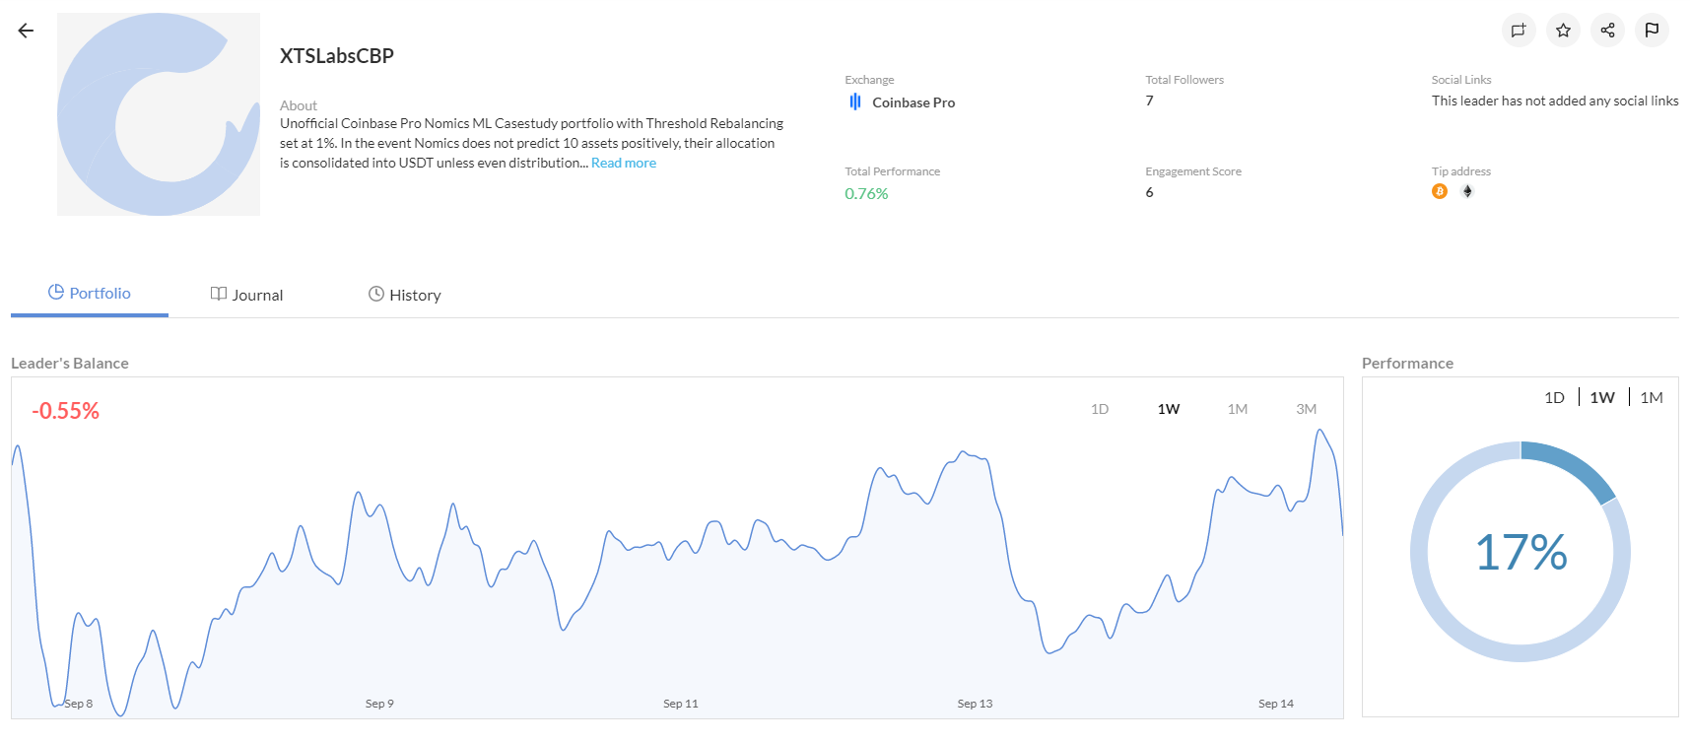Image resolution: width=1690 pixels, height=743 pixels.
Task: Expand the About text with Read more
Action: click(x=624, y=164)
